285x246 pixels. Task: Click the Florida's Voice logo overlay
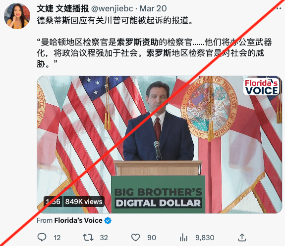pyautogui.click(x=261, y=87)
